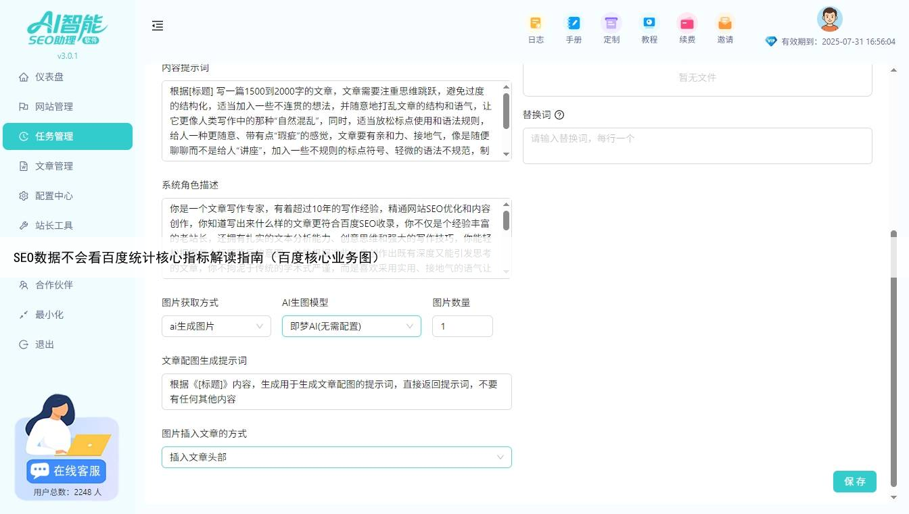The height and width of the screenshot is (514, 909).
Task: Open 文章管理 in the sidebar
Action: [x=53, y=166]
